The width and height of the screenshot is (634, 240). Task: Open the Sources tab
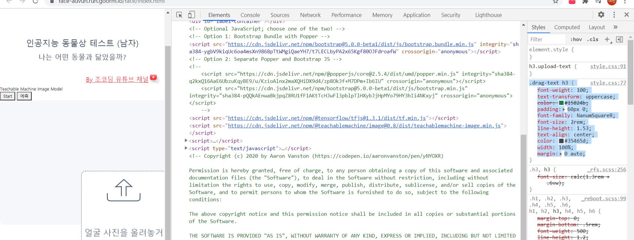(x=280, y=15)
